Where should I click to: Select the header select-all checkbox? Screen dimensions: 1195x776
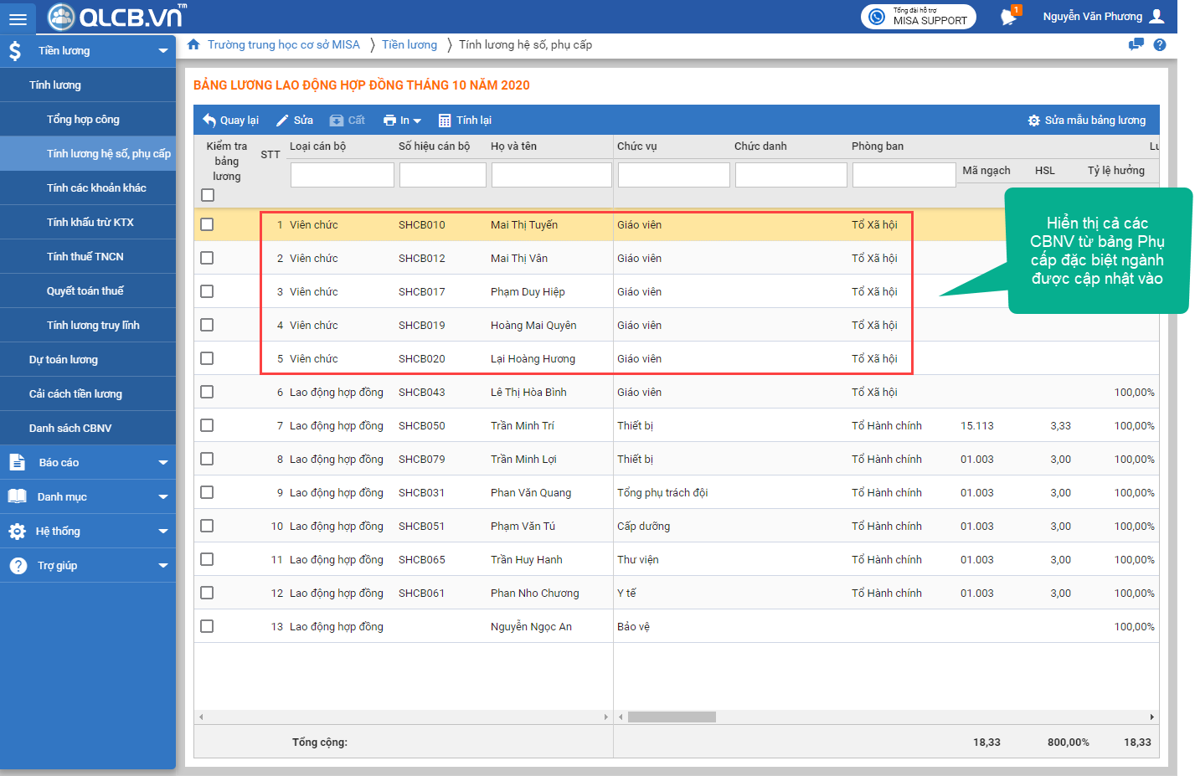208,195
